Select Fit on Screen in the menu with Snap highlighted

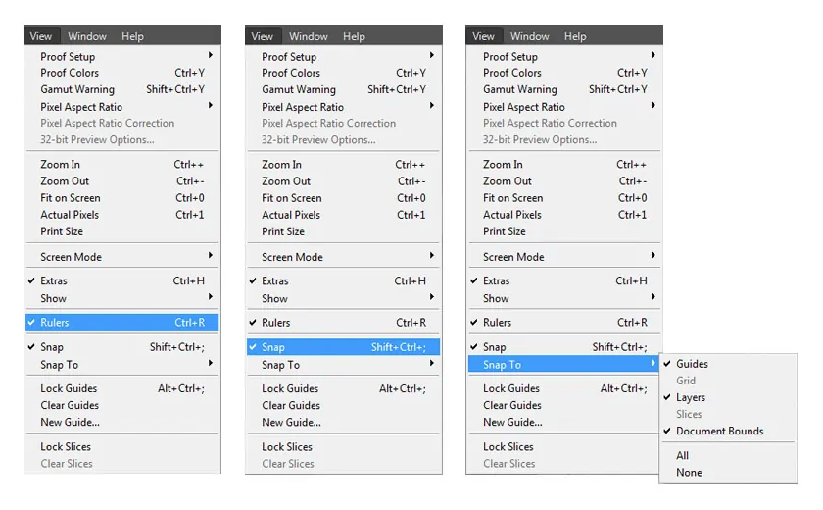click(x=290, y=198)
